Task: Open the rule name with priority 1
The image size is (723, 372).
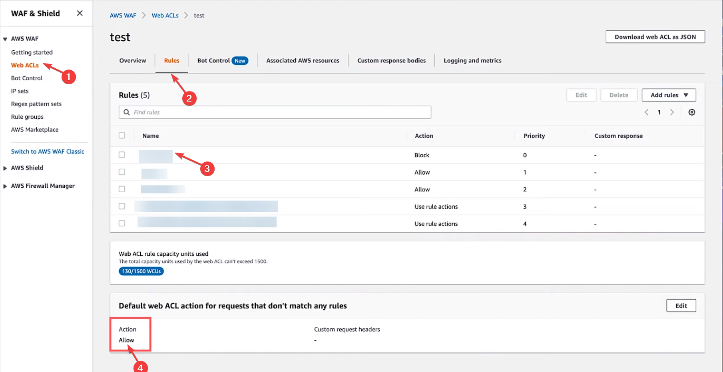Action: [154, 174]
